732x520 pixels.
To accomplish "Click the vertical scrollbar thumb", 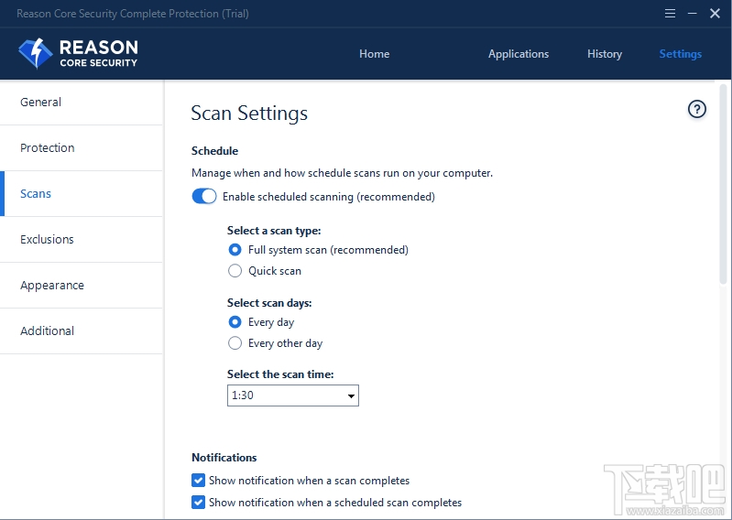I will tap(723, 184).
